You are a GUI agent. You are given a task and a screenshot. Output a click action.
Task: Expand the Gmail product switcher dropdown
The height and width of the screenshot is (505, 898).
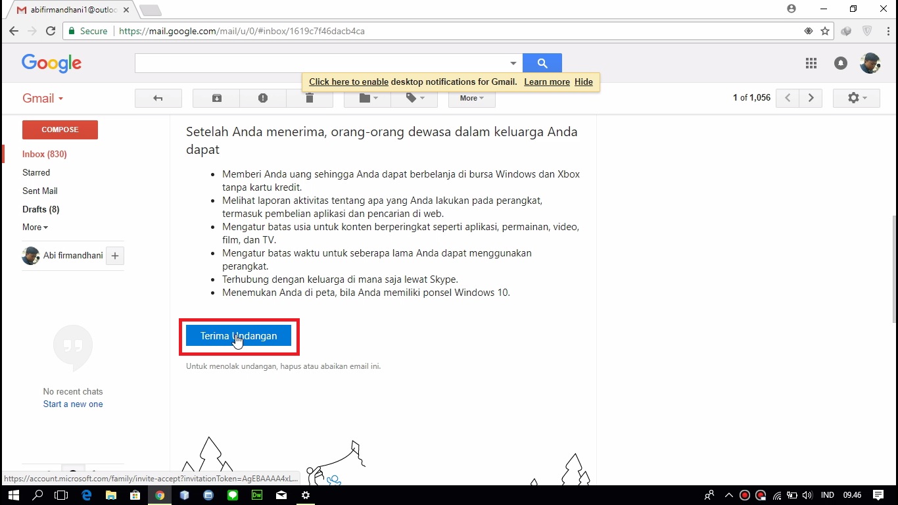pyautogui.click(x=43, y=98)
